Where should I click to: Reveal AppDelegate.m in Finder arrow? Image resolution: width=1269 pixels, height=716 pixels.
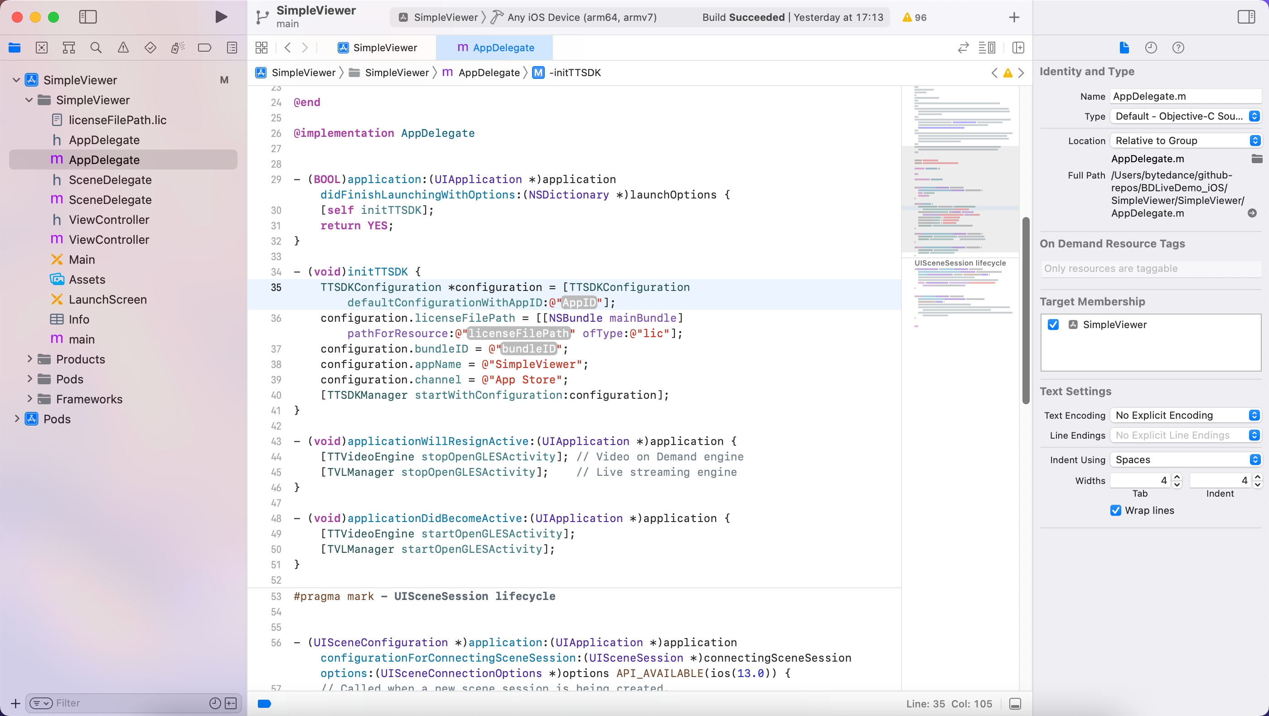[x=1252, y=213]
